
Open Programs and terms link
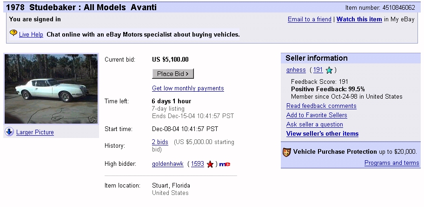tap(391, 163)
